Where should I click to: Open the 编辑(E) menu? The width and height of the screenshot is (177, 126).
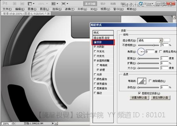coord(20,9)
